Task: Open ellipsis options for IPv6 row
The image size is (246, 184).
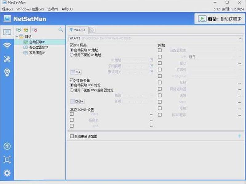Action: pyautogui.click(x=151, y=126)
